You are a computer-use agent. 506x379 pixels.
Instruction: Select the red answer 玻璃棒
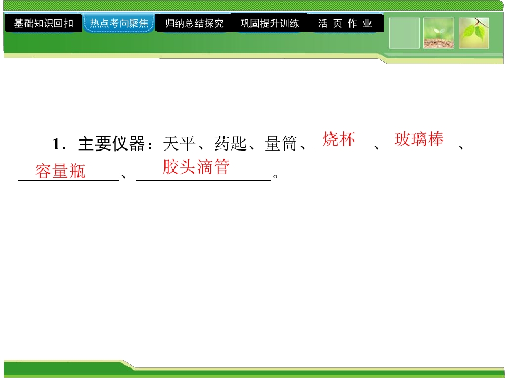[419, 139]
